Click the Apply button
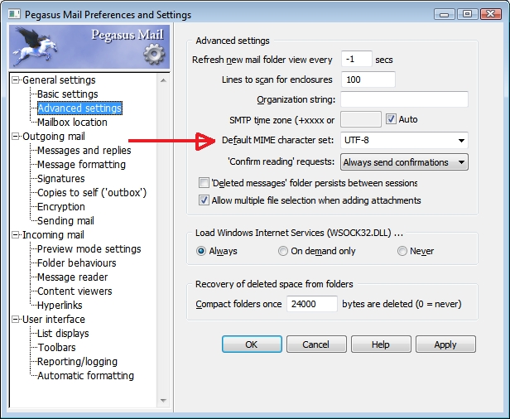 (x=445, y=344)
